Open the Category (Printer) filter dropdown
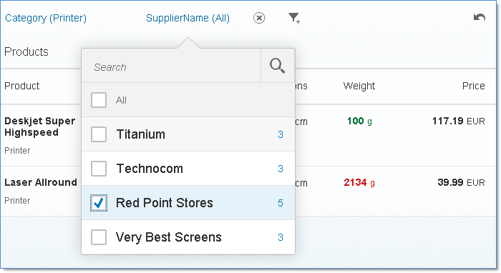Screen dimensions: 501x273 pos(46,18)
